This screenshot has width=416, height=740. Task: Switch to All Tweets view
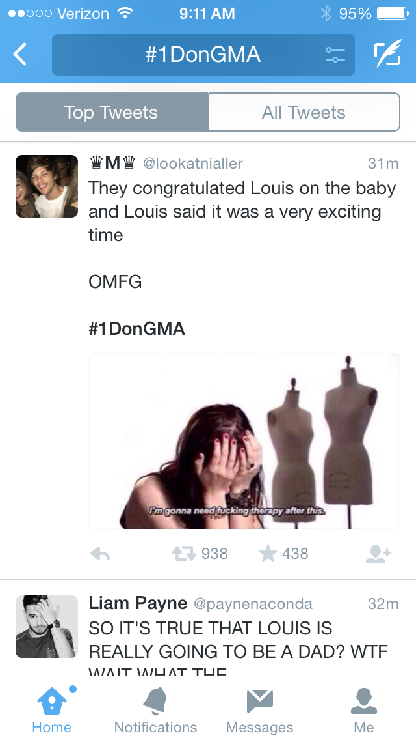tap(304, 112)
